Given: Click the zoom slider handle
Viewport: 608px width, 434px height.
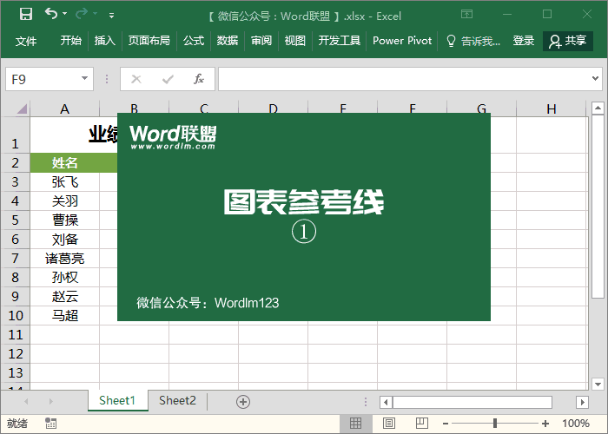Looking at the screenshot, I should coord(495,424).
